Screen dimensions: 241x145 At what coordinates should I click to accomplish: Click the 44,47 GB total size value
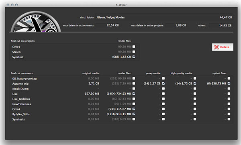(x=226, y=17)
